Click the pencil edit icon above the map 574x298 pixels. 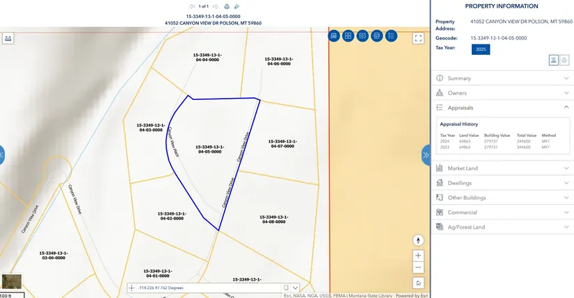tap(237, 6)
